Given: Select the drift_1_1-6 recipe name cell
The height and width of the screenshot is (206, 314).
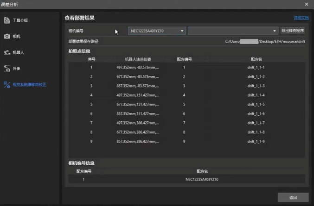Looking at the screenshot, I should 256,113.
